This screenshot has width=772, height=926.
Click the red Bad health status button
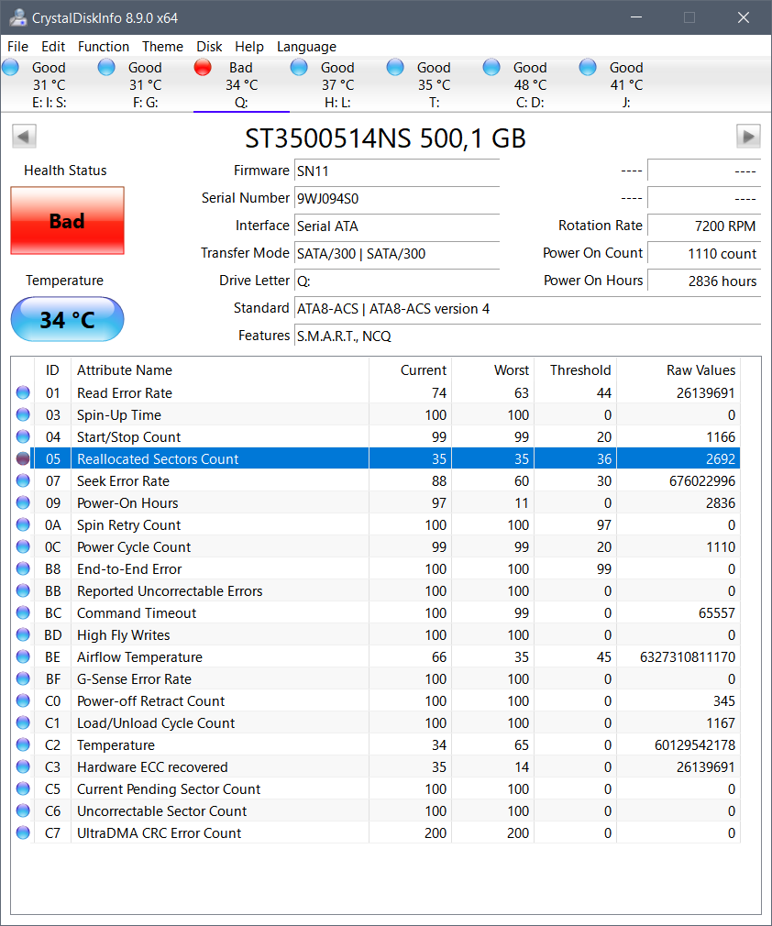[67, 221]
